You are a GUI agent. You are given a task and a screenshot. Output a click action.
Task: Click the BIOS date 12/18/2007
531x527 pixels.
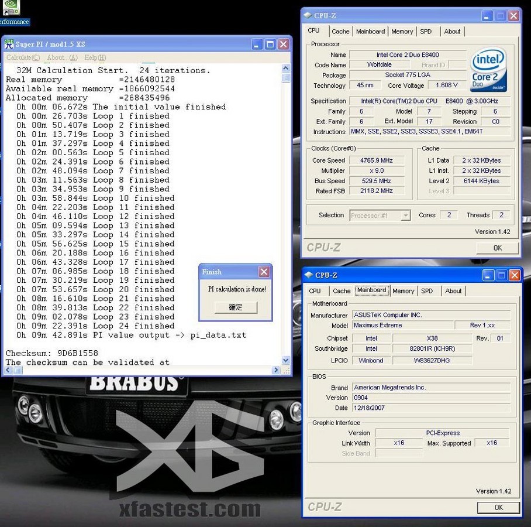coord(431,408)
